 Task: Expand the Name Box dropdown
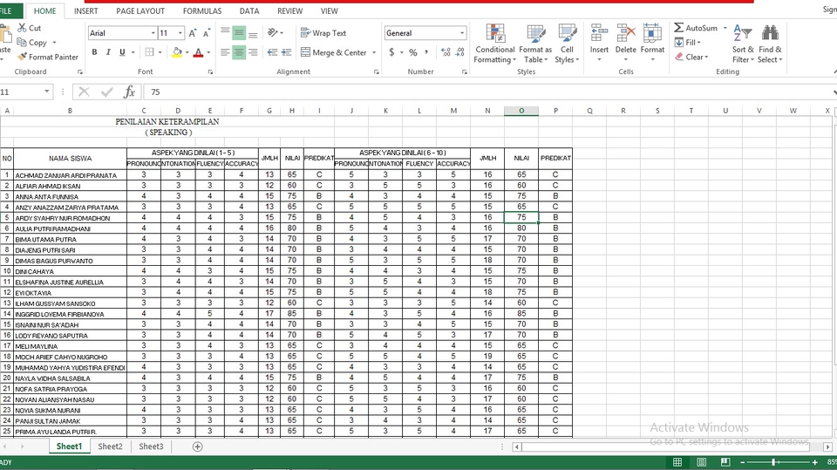coord(47,92)
